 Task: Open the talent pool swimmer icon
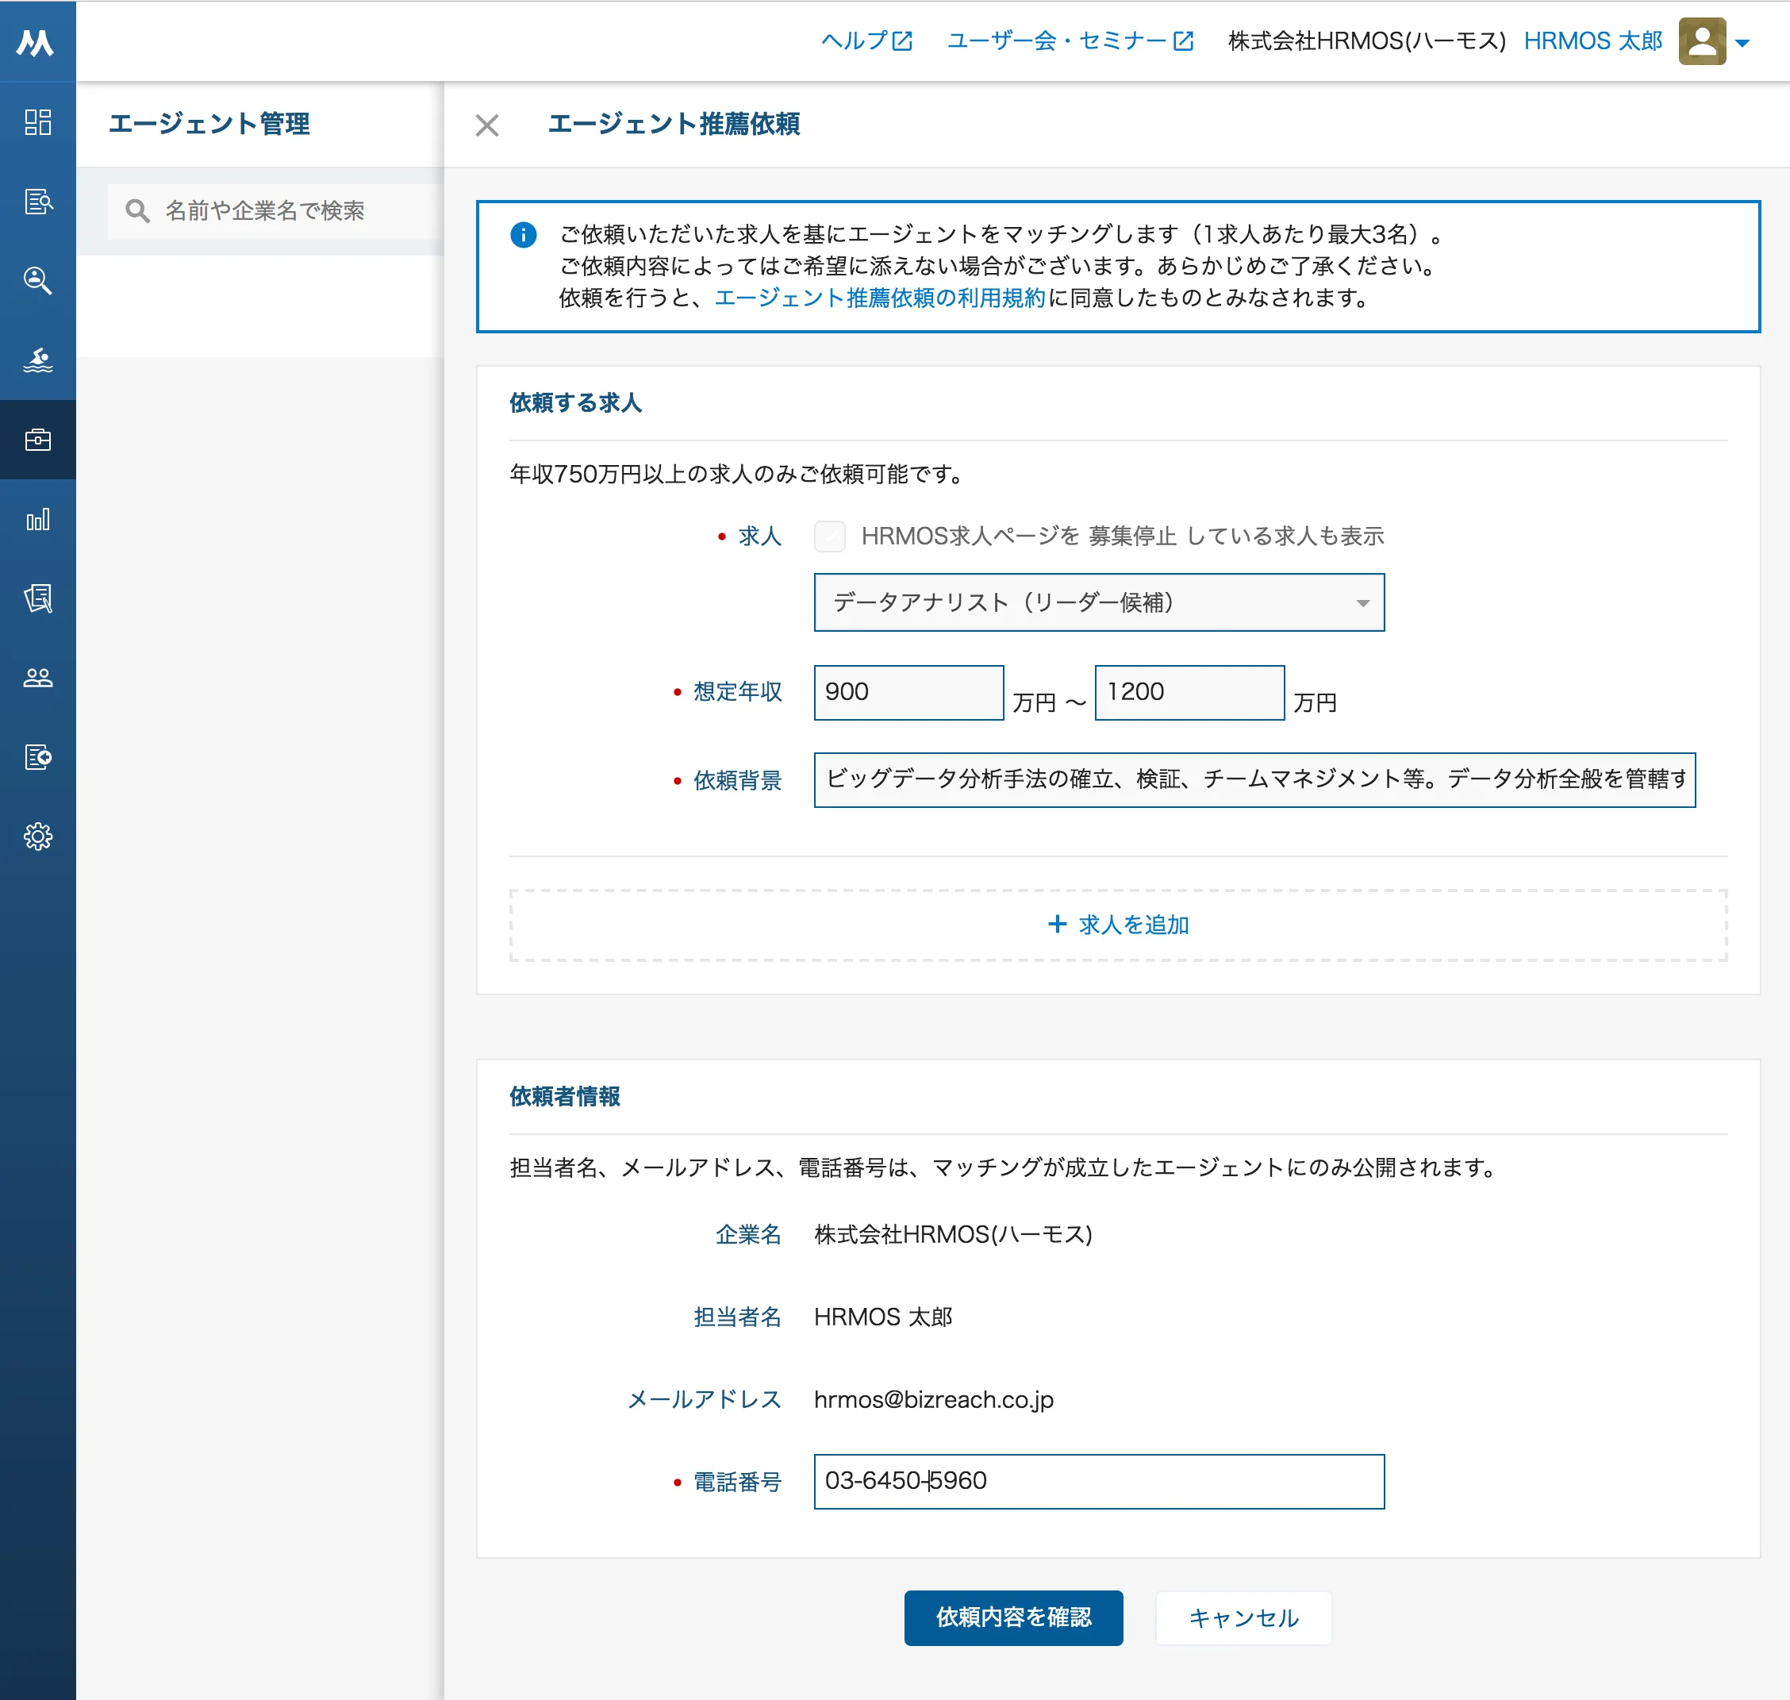click(x=37, y=360)
